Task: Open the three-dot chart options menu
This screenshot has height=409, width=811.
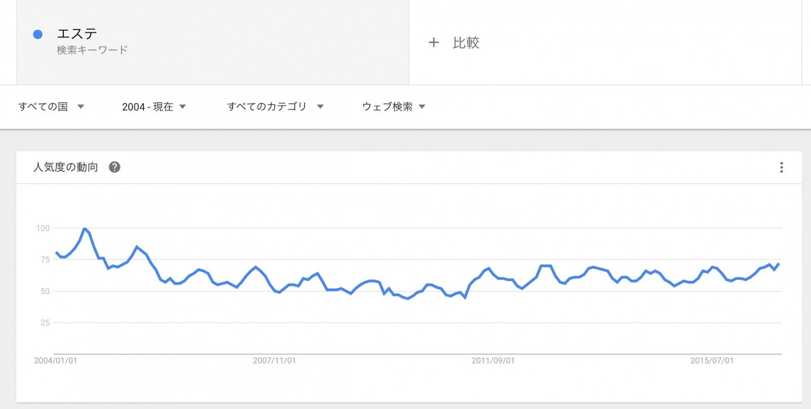Action: coord(782,167)
